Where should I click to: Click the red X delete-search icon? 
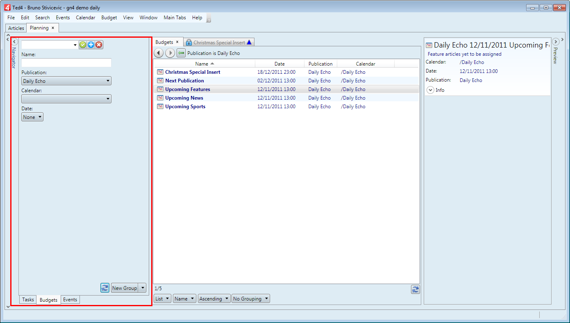[x=99, y=45]
